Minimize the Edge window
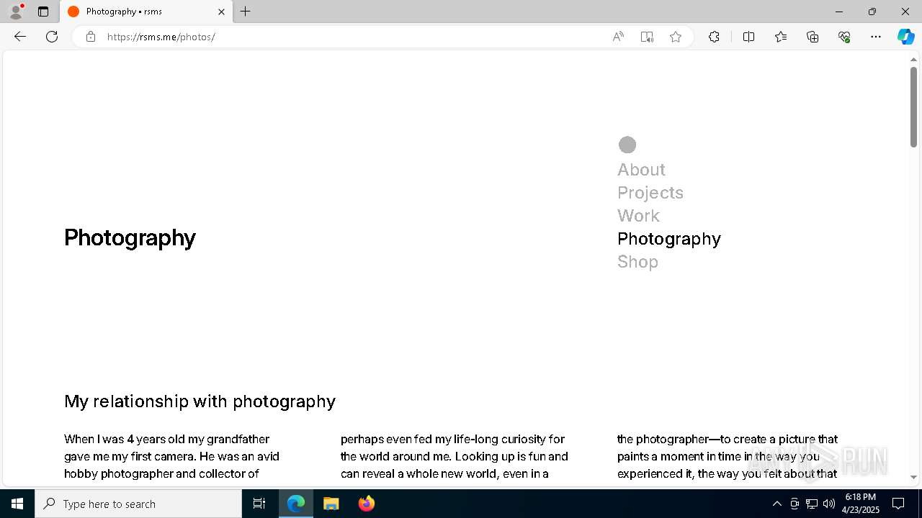 (x=838, y=12)
